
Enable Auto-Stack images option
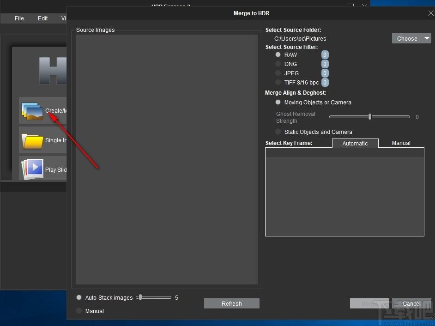click(x=79, y=297)
